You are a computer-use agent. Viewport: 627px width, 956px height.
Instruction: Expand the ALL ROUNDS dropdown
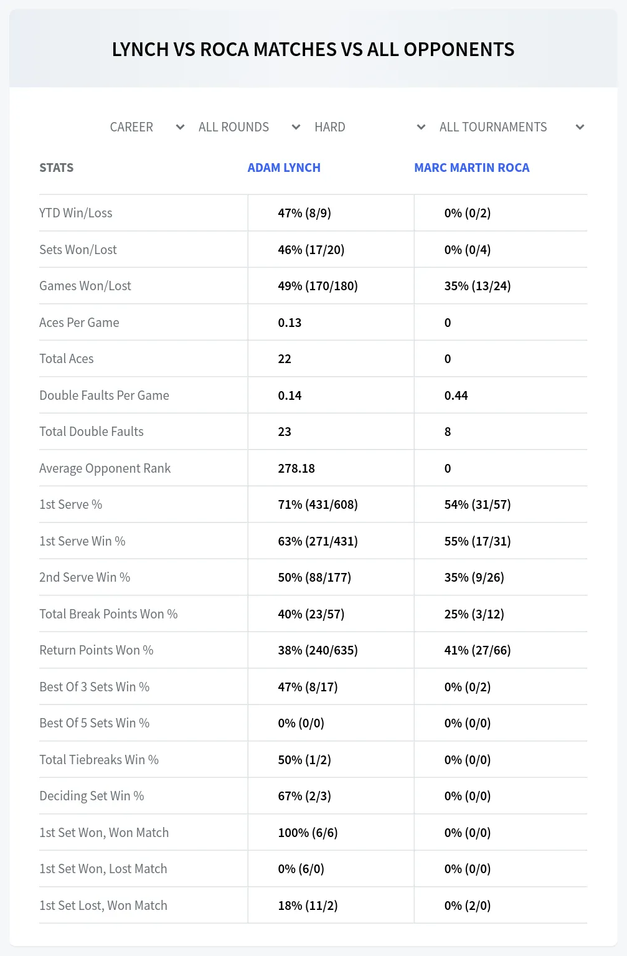pos(250,127)
